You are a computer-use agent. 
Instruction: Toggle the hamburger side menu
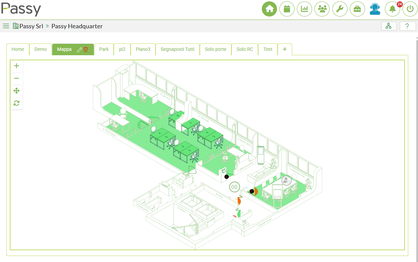tap(6, 26)
